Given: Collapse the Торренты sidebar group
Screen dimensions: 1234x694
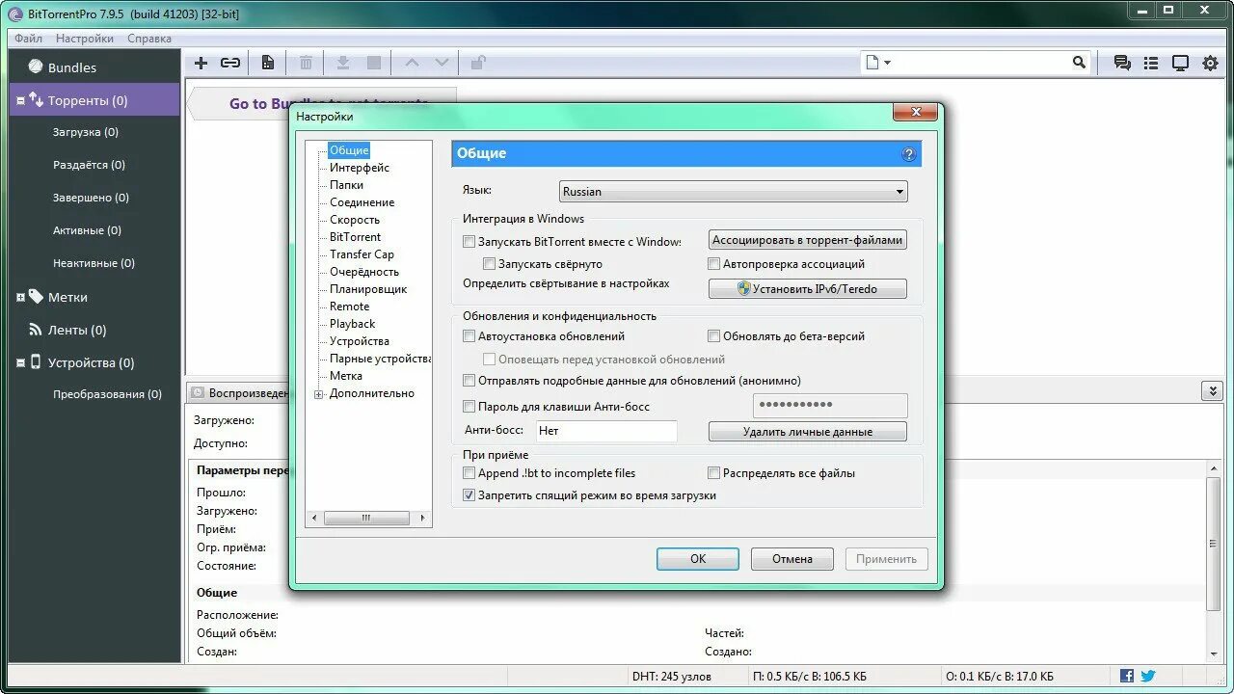Looking at the screenshot, I should (21, 100).
